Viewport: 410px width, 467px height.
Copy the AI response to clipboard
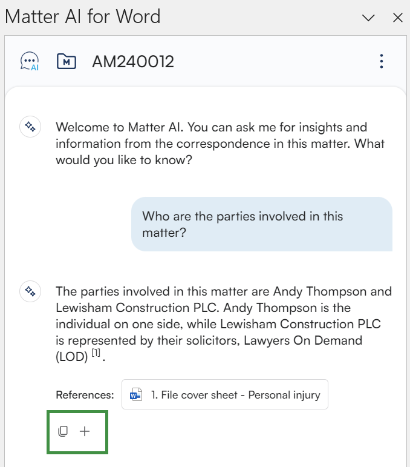(x=63, y=431)
